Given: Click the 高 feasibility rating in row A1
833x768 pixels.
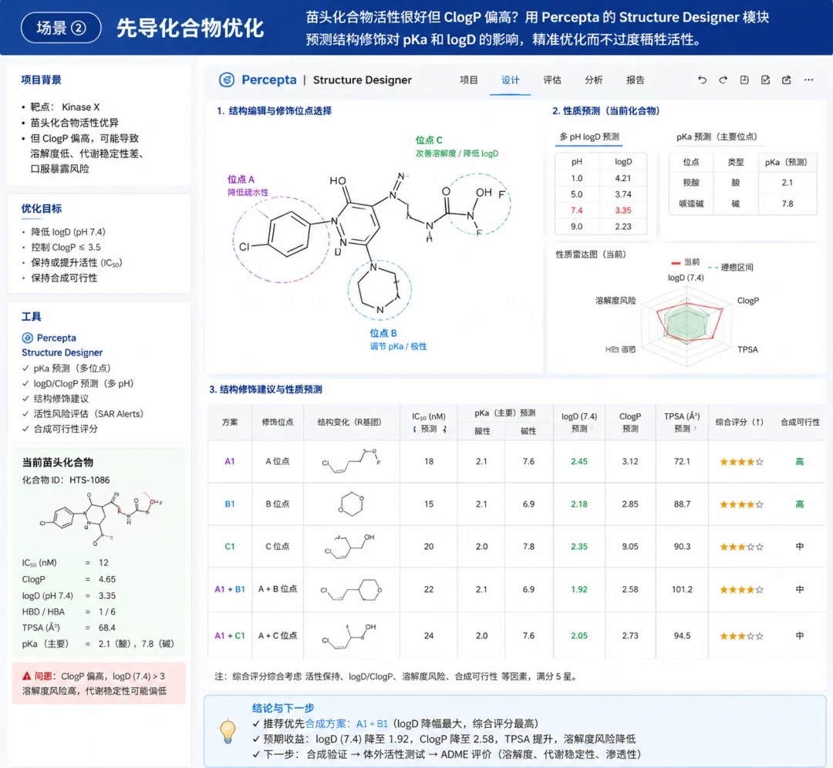Looking at the screenshot, I should [x=800, y=462].
